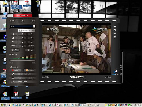The width and height of the screenshot is (142, 107).
Task: Go to previous channel with CH down
Action: (14, 50)
